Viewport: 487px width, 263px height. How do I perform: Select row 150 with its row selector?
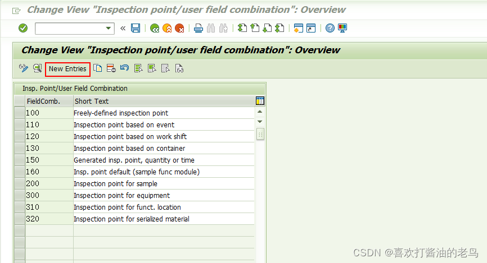(x=20, y=160)
